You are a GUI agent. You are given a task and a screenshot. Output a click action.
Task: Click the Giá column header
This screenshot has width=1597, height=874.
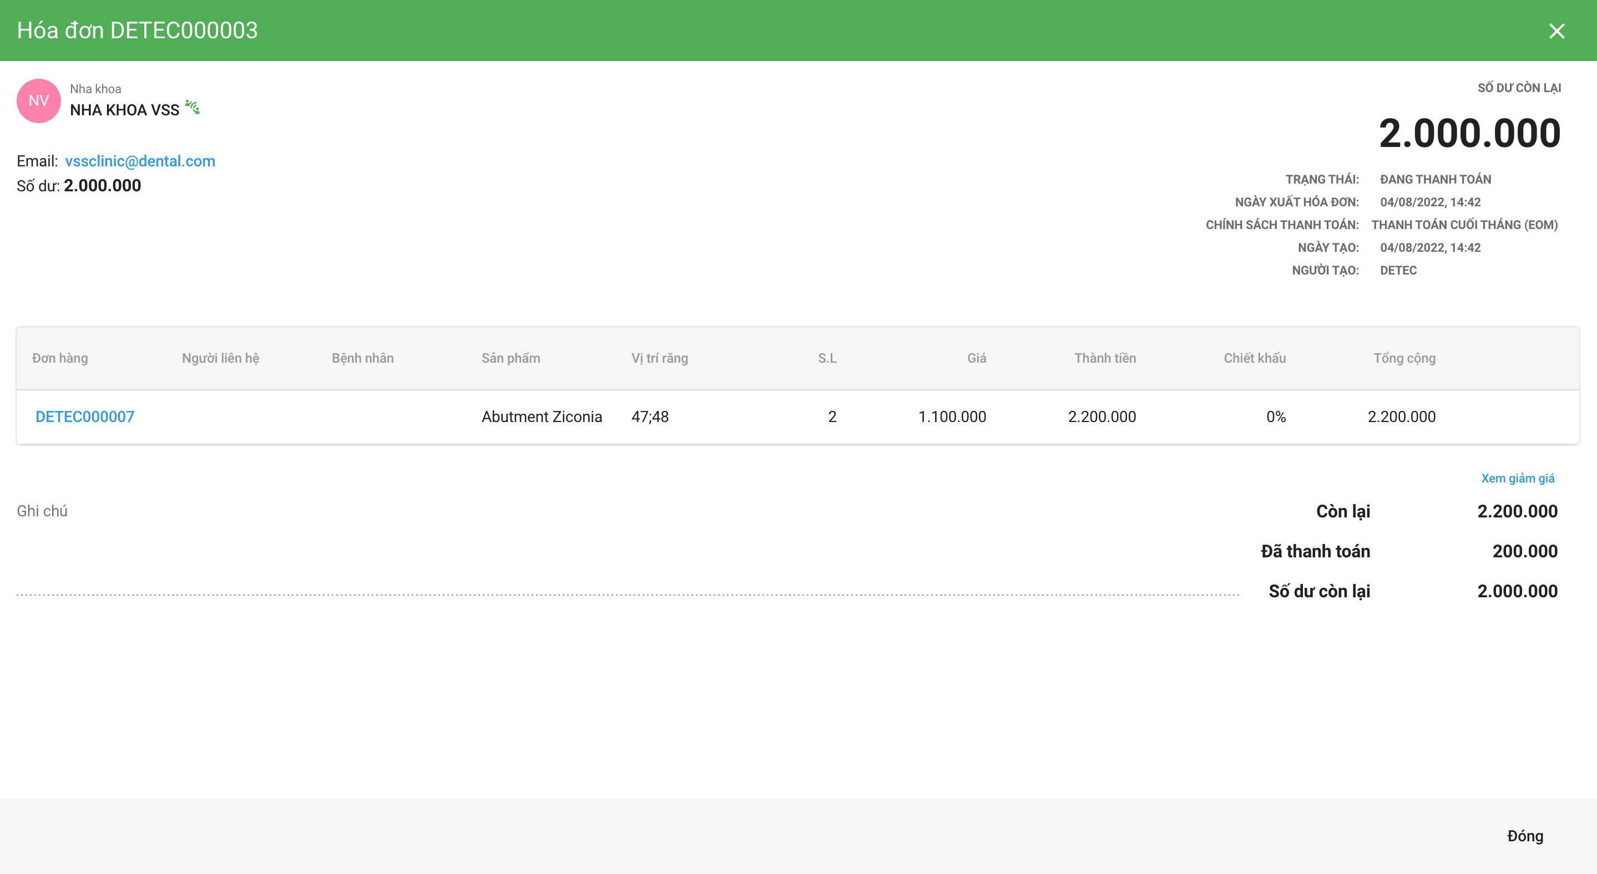(977, 358)
